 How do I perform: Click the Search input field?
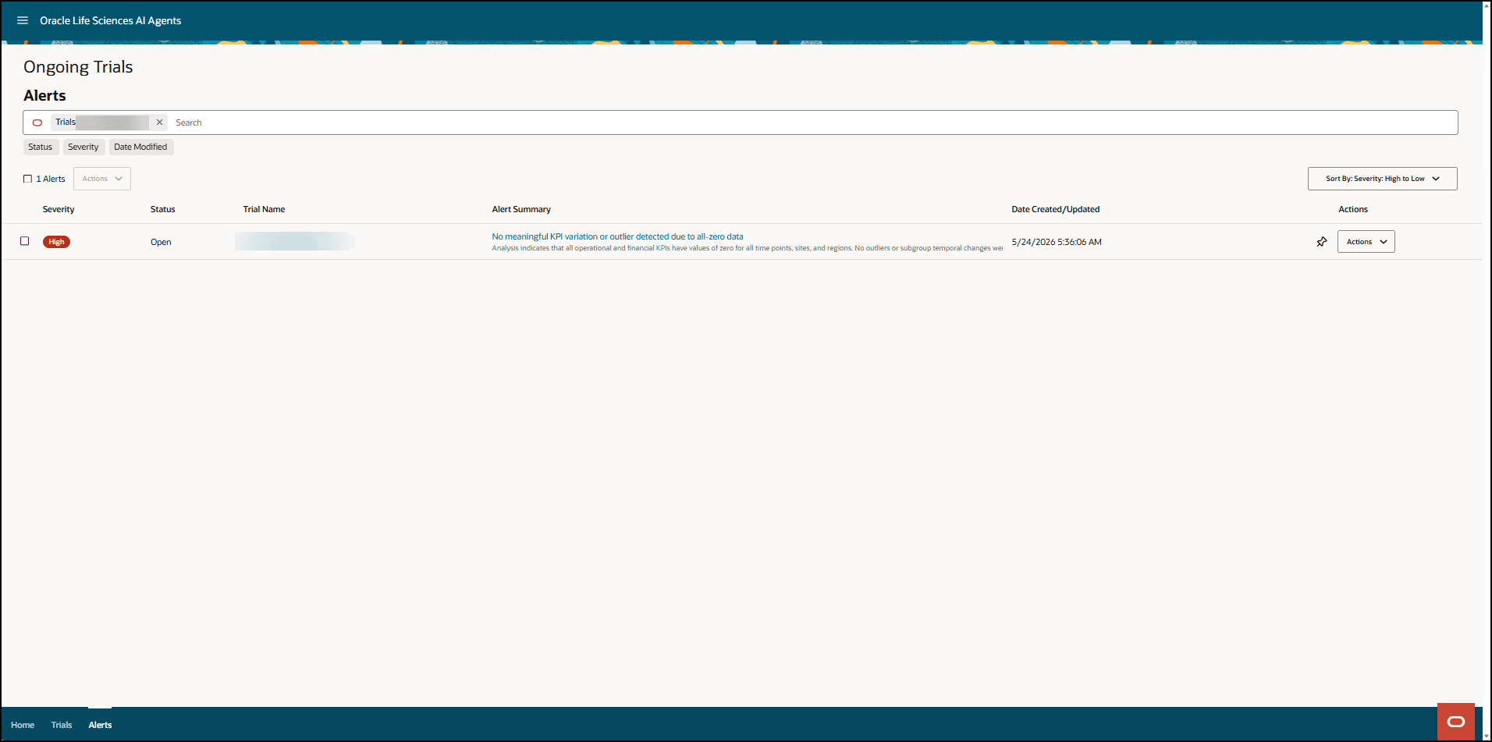[812, 122]
